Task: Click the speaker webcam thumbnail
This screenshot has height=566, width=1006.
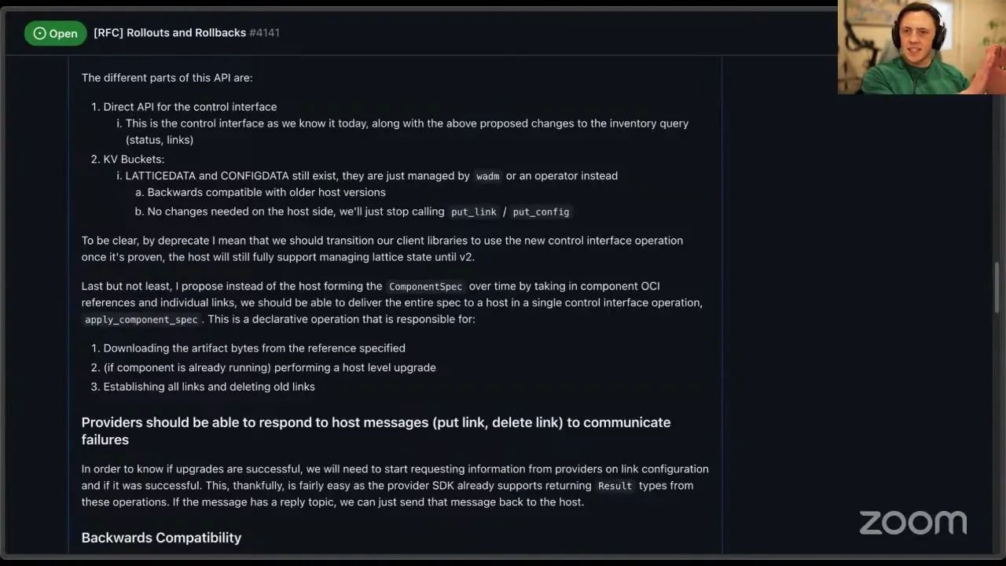Action: coord(921,47)
